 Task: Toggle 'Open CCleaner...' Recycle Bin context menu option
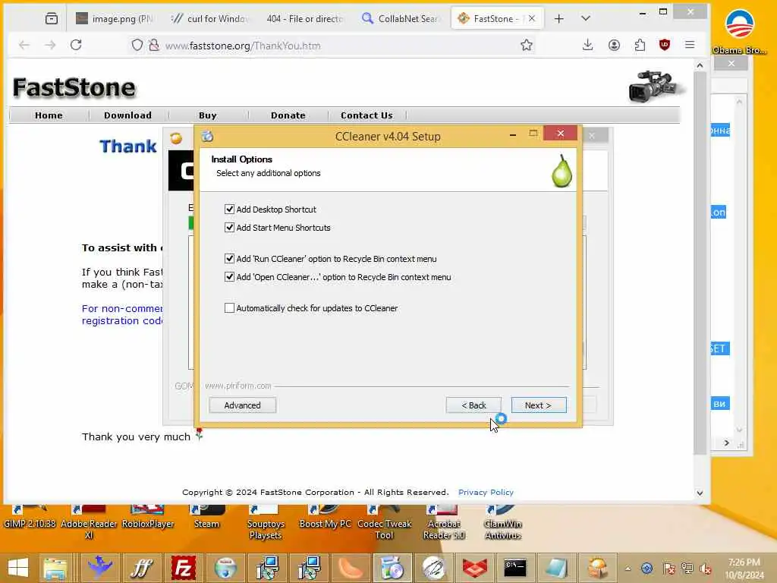pos(229,277)
